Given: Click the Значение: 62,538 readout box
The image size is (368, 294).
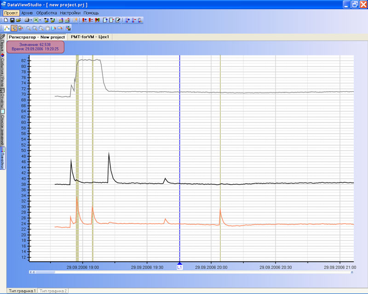Looking at the screenshot, I should [35, 47].
